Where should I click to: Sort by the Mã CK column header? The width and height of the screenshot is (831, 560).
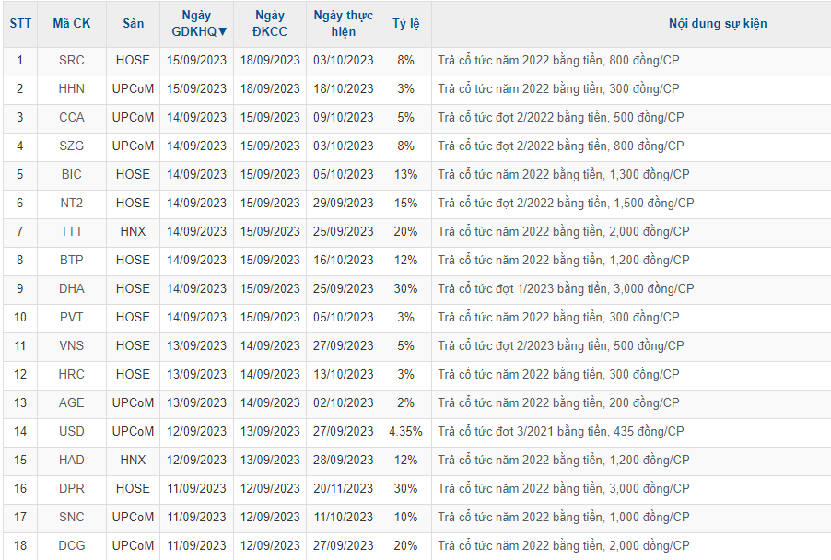(x=71, y=24)
